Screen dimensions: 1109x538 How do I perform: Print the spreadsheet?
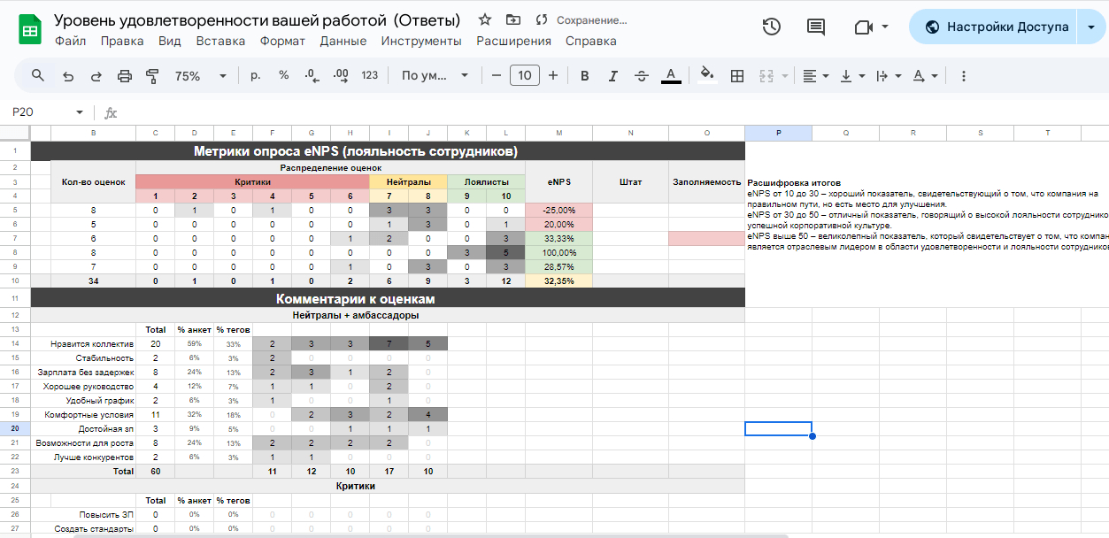[124, 76]
